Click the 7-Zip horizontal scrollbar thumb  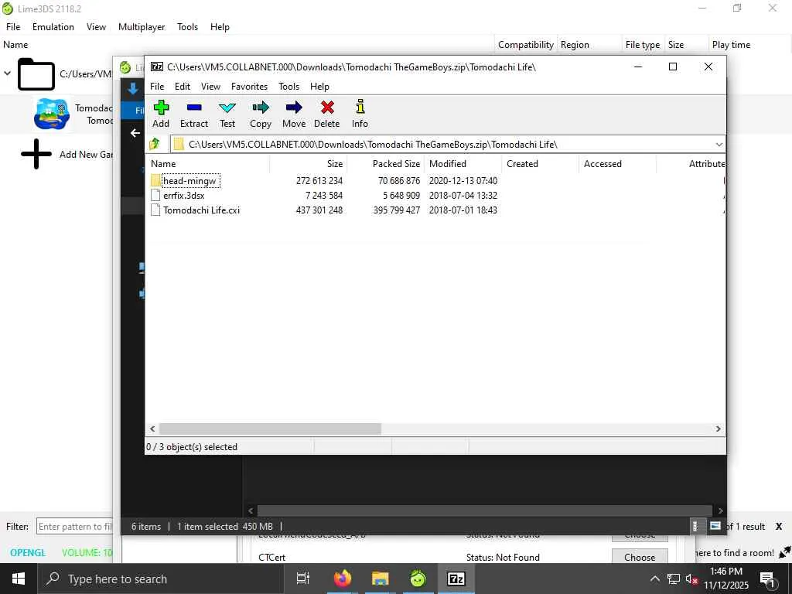pyautogui.click(x=270, y=428)
